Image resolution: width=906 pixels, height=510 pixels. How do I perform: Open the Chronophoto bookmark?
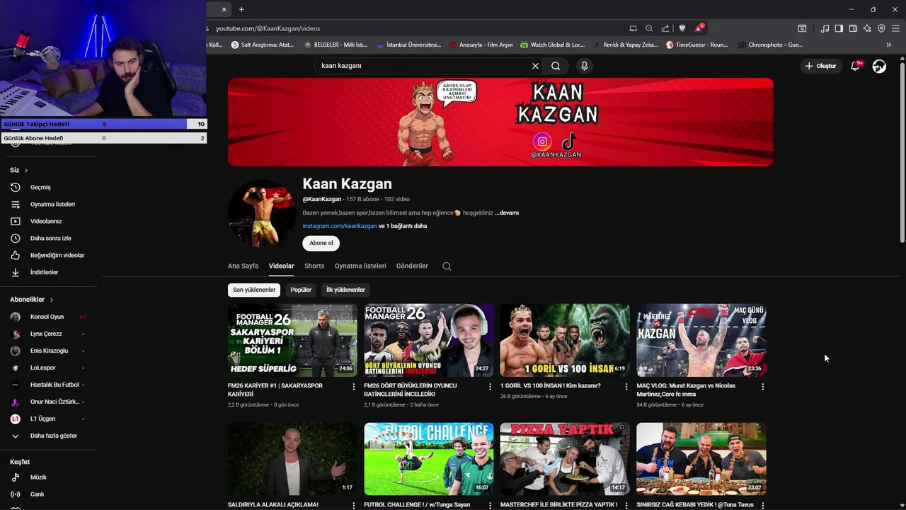click(770, 45)
